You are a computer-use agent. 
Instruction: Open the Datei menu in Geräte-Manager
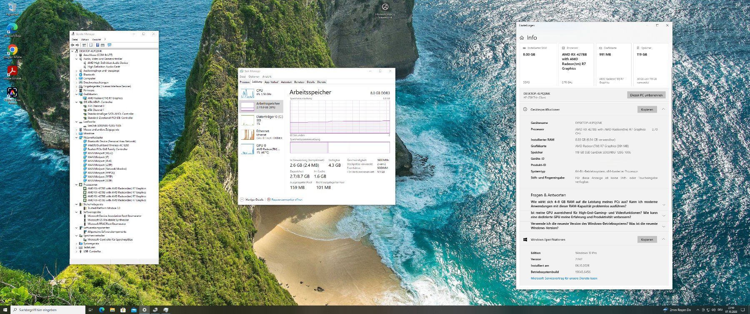point(75,40)
